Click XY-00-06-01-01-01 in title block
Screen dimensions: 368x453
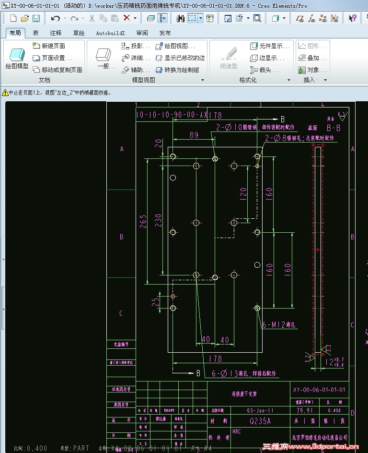point(319,390)
